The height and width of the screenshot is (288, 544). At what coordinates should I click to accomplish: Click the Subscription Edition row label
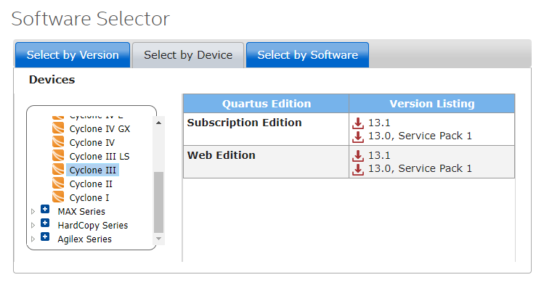244,123
